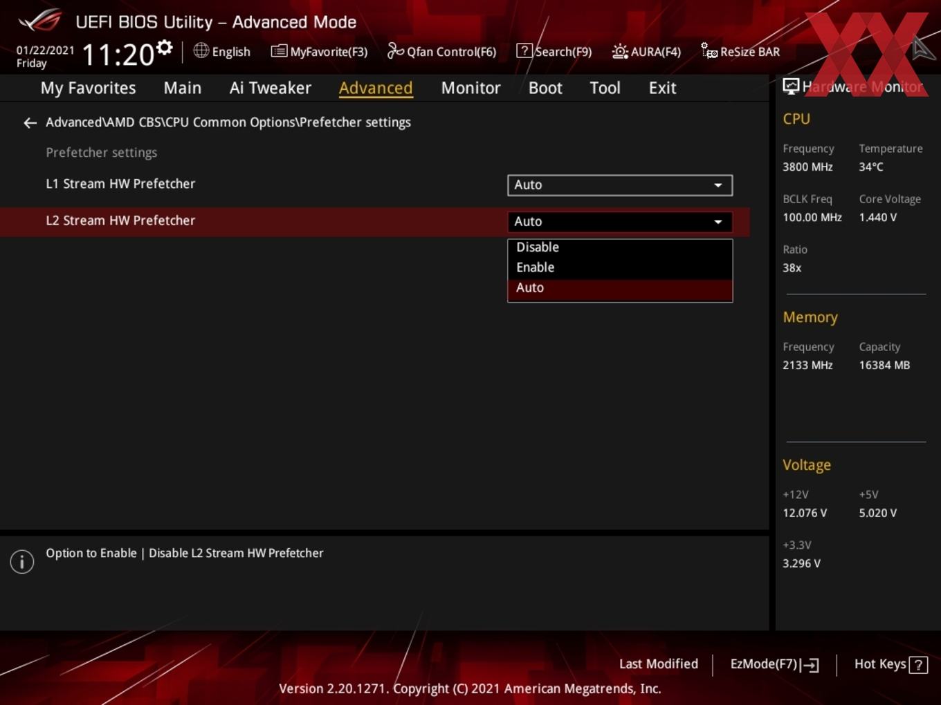
Task: Select the L2 Stream HW Prefetcher row label
Action: pyautogui.click(x=120, y=220)
